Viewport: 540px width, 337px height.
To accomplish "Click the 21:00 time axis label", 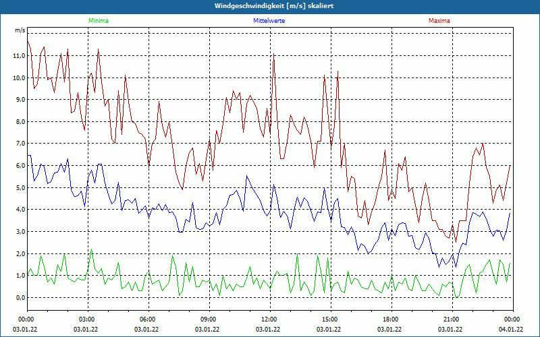I will click(452, 319).
